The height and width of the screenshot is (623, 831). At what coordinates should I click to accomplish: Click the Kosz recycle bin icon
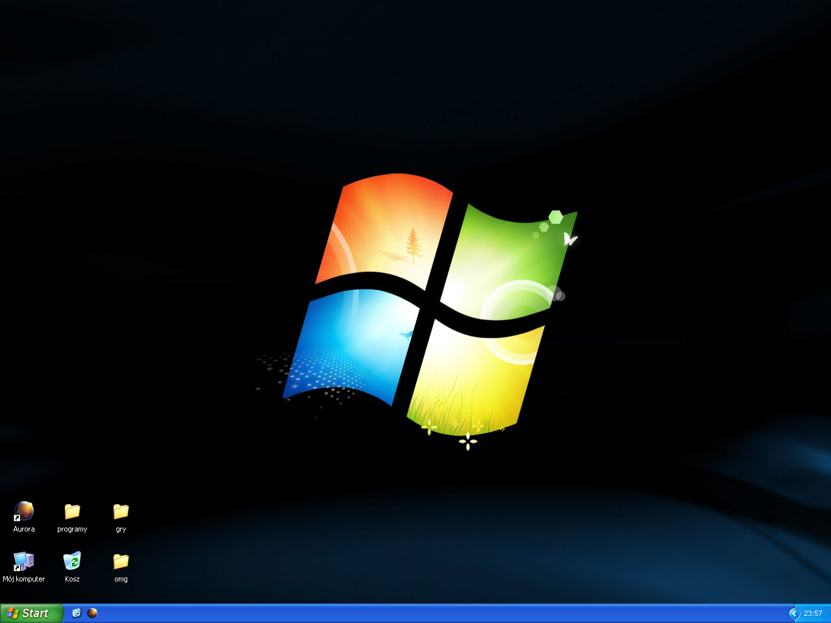(72, 561)
